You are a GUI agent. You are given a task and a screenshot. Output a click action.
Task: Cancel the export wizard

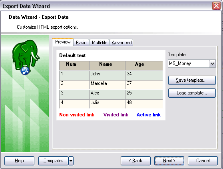click(x=203, y=161)
